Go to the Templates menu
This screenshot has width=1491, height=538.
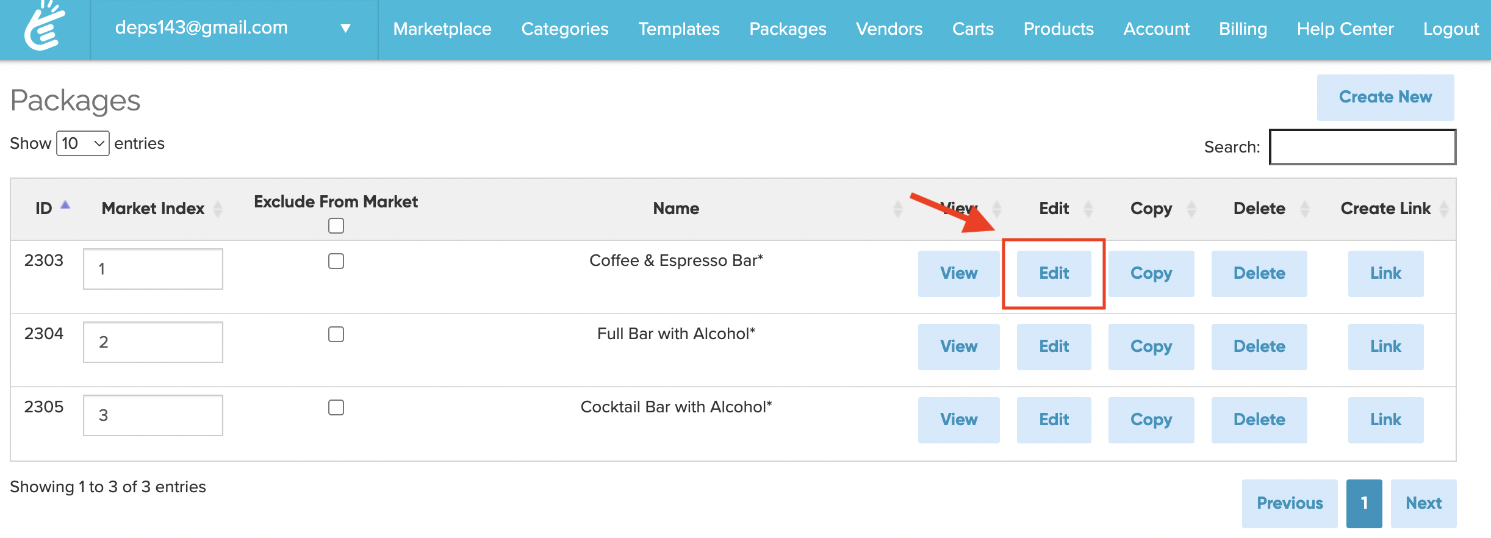[678, 29]
